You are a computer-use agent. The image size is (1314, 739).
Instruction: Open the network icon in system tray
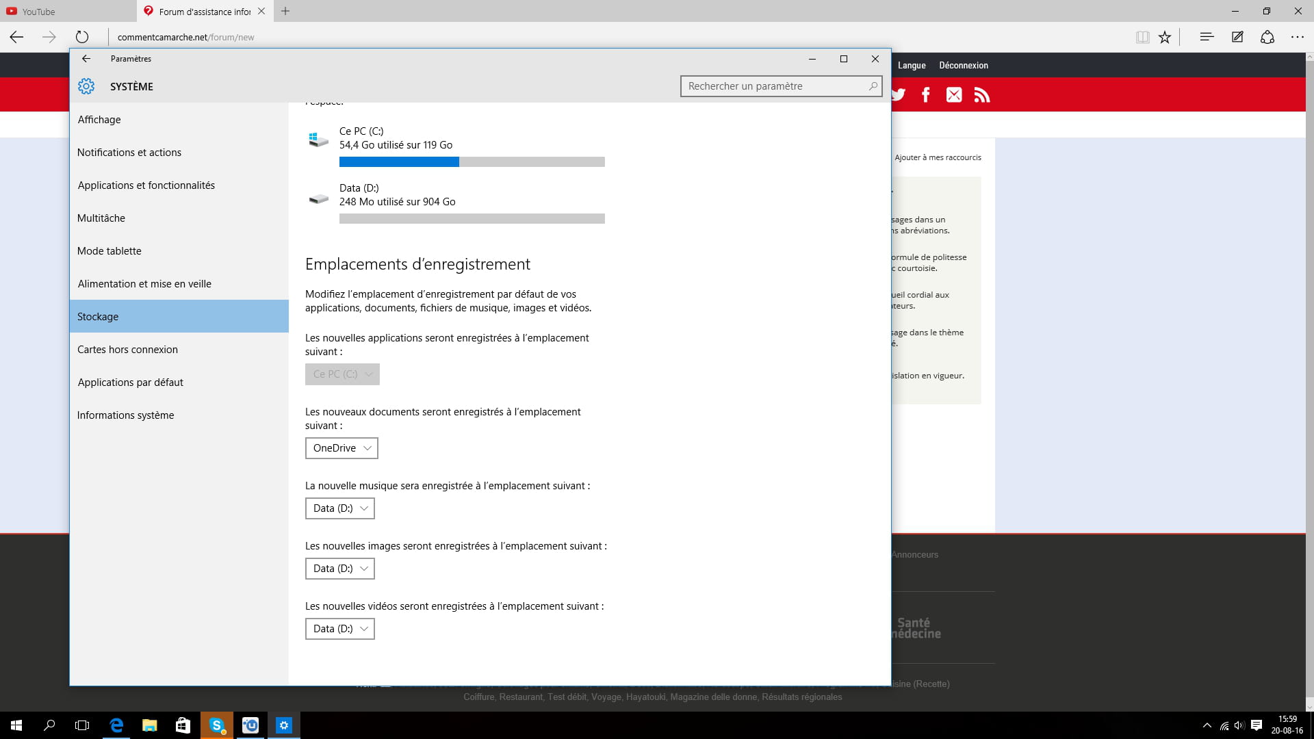pyautogui.click(x=1224, y=725)
